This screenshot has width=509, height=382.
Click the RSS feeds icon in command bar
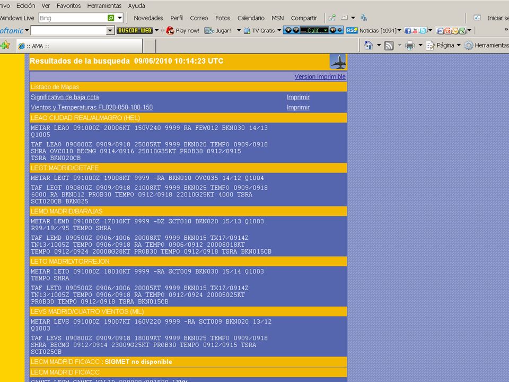click(389, 46)
